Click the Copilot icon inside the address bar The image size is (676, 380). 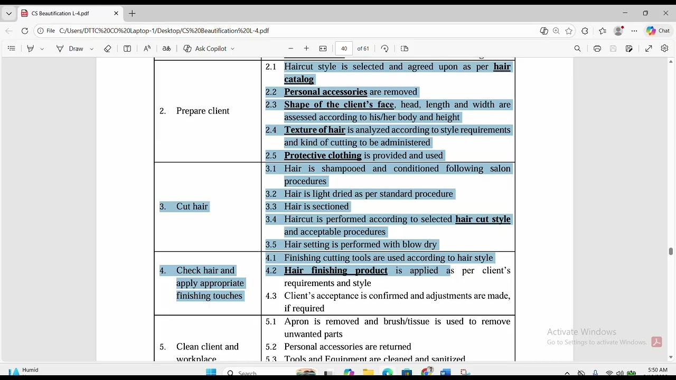click(544, 31)
